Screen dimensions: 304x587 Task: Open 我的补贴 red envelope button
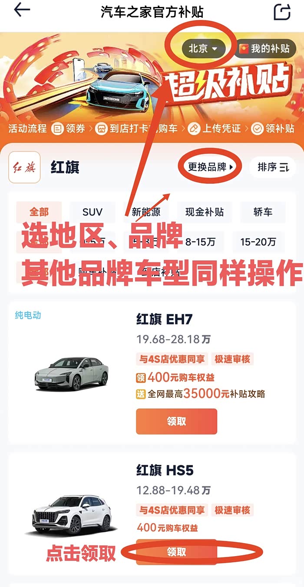[x=265, y=49]
